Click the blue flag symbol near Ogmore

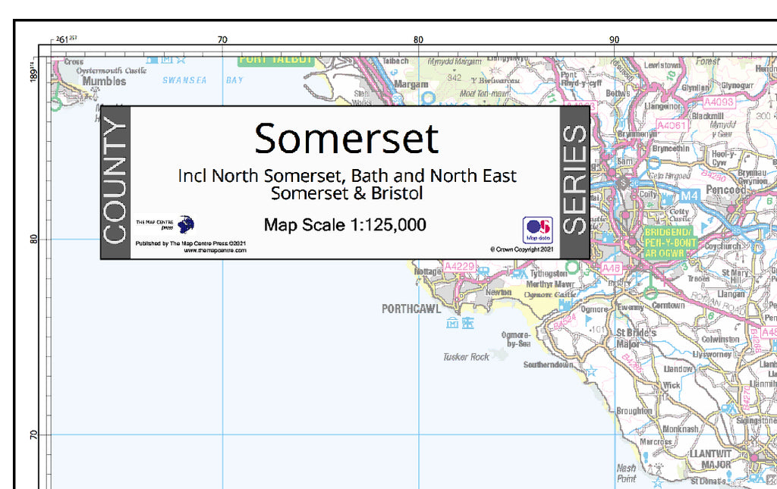pyautogui.click(x=587, y=318)
